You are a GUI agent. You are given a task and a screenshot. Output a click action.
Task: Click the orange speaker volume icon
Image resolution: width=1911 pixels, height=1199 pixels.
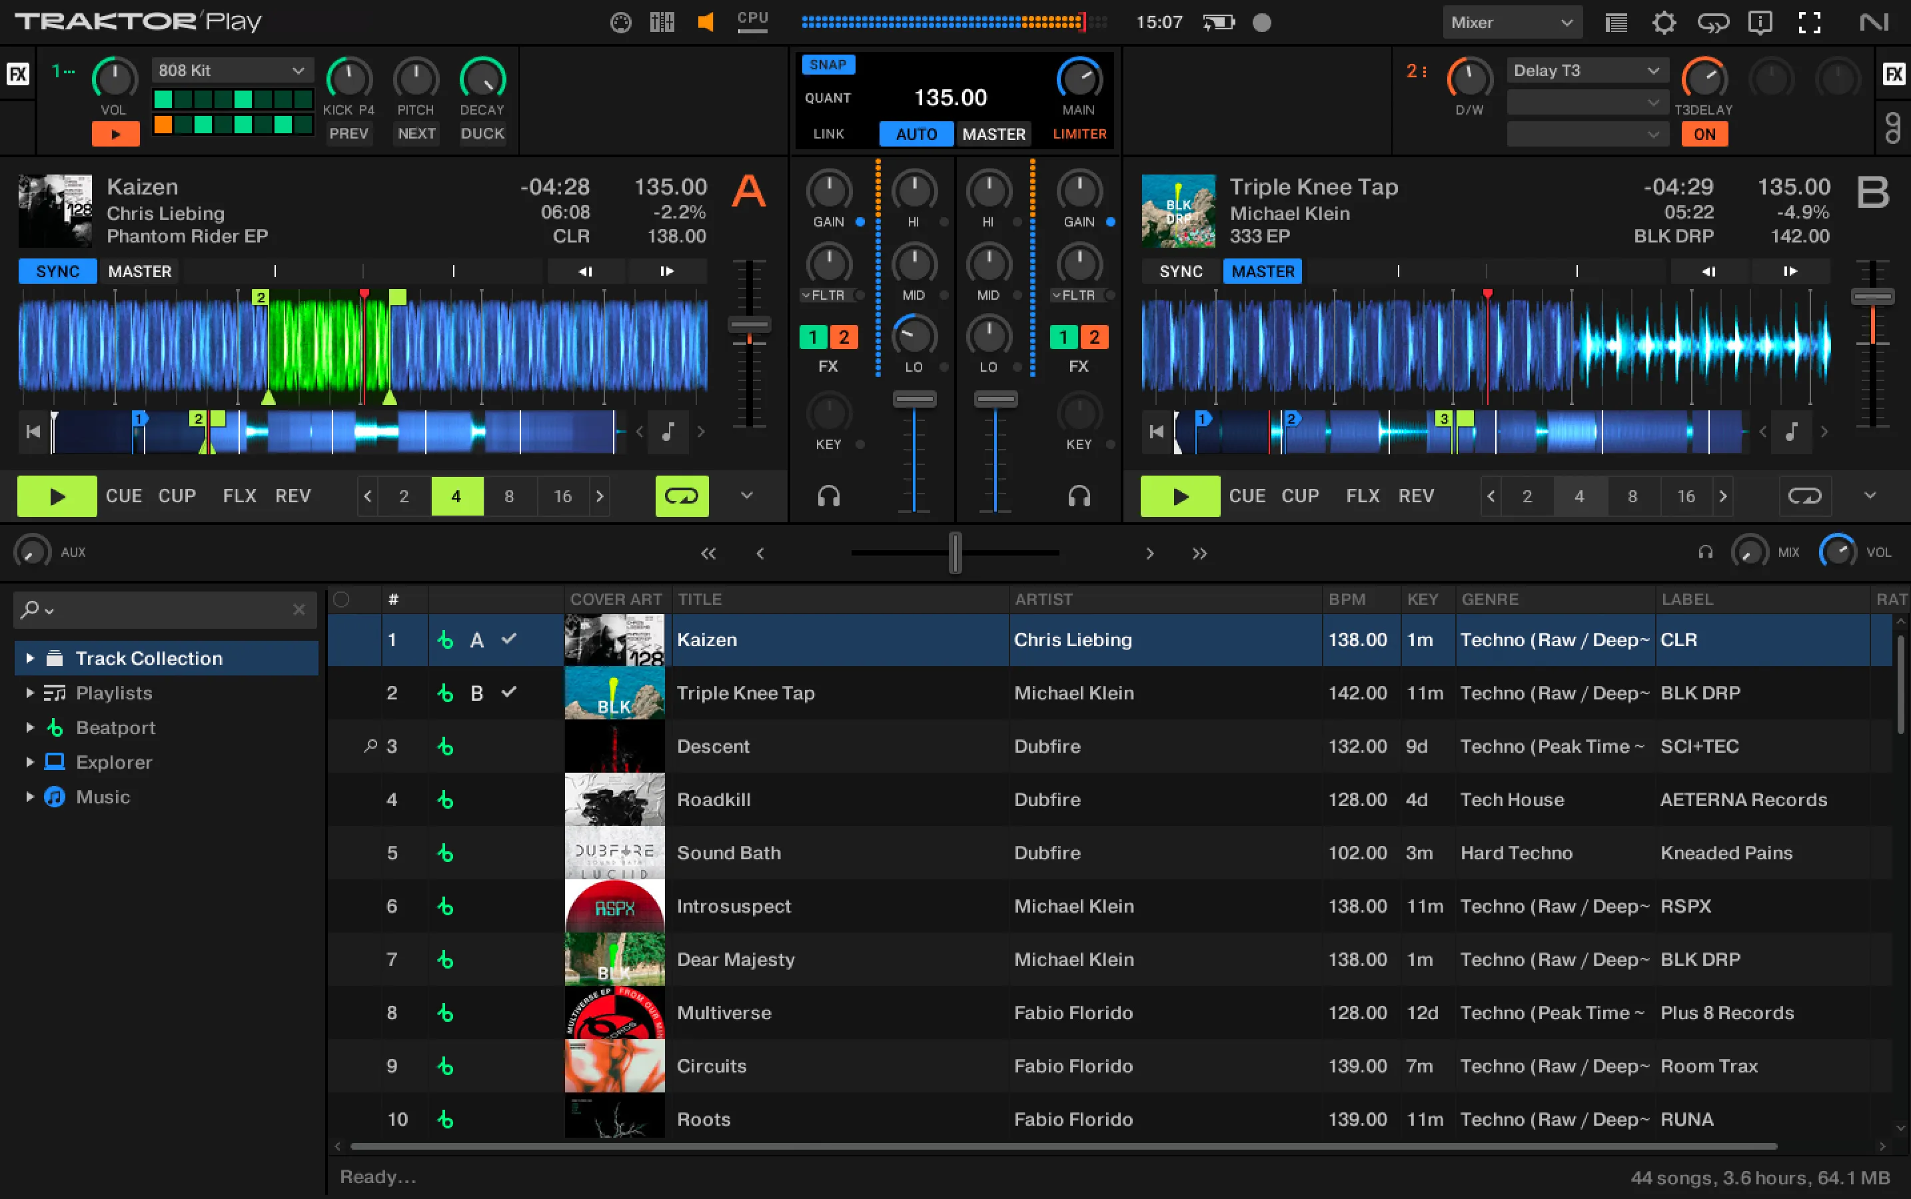(x=704, y=21)
